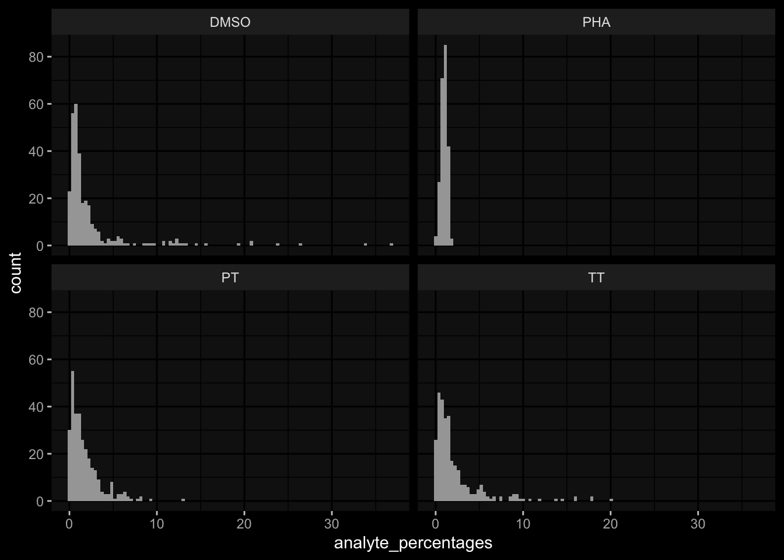784x560 pixels.
Task: Click the PHA facet strip label
Action: click(596, 22)
